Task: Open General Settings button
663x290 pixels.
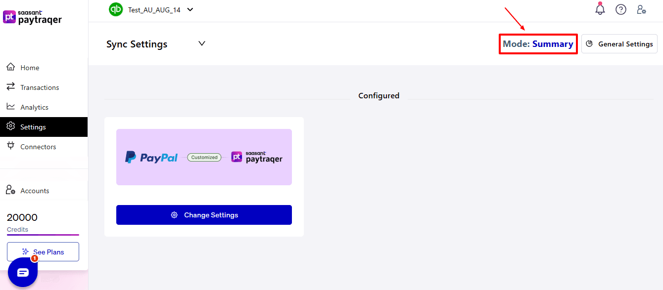Action: [x=619, y=44]
